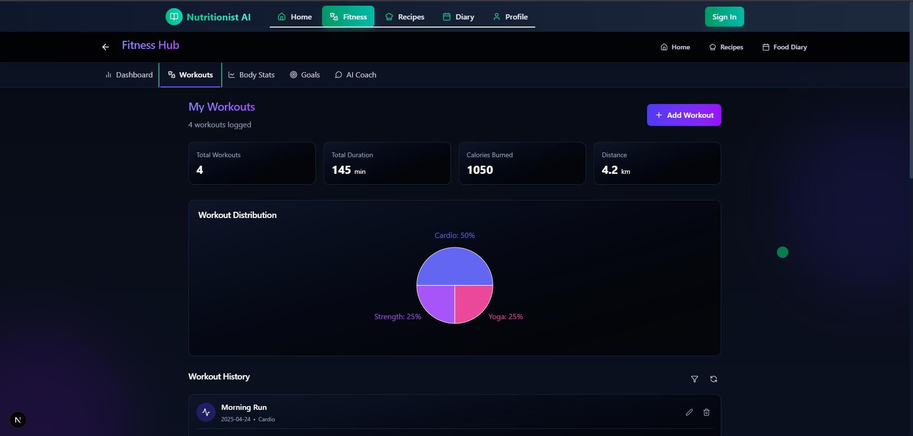Open Recipes in the top navigation bar
The image size is (913, 436).
405,17
